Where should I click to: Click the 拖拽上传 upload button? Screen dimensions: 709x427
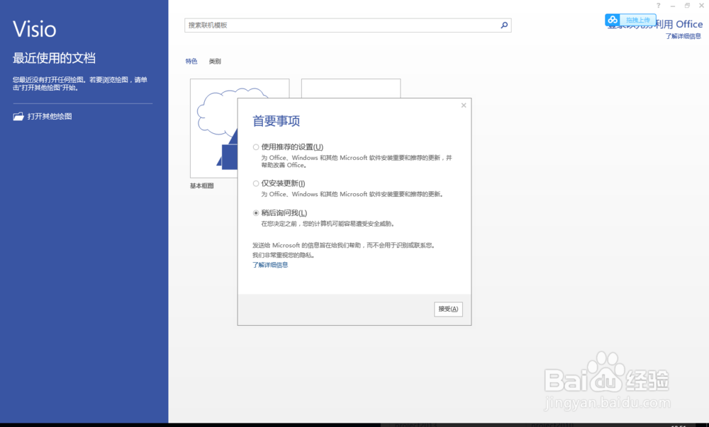pyautogui.click(x=637, y=20)
